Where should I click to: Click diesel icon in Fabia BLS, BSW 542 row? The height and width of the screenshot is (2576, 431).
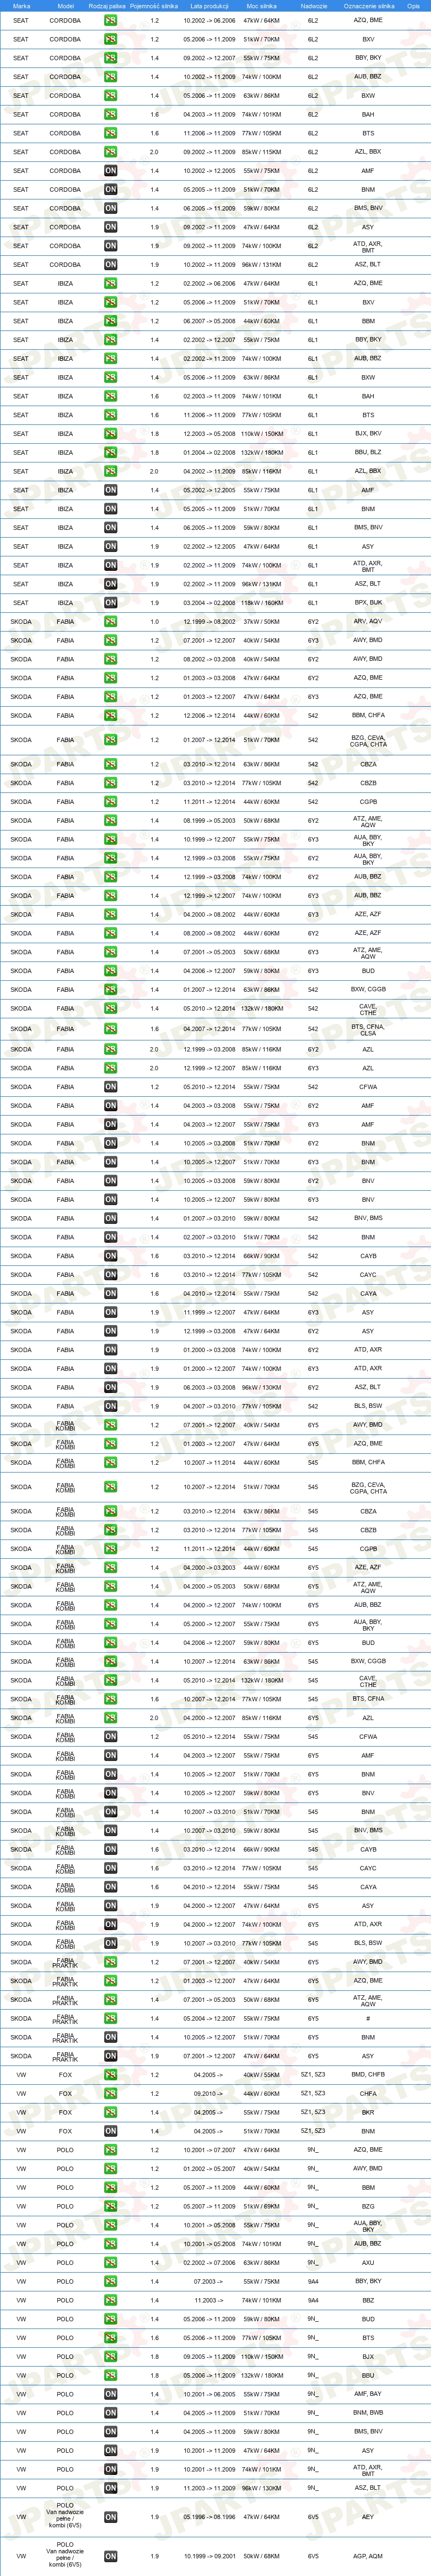[x=111, y=1406]
